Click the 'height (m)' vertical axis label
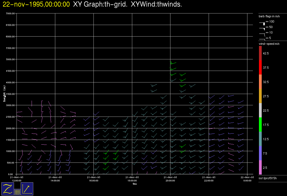The image size is (287, 196). (x=4, y=94)
